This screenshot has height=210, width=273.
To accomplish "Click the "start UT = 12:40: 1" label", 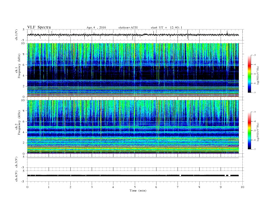I will coord(166,27).
